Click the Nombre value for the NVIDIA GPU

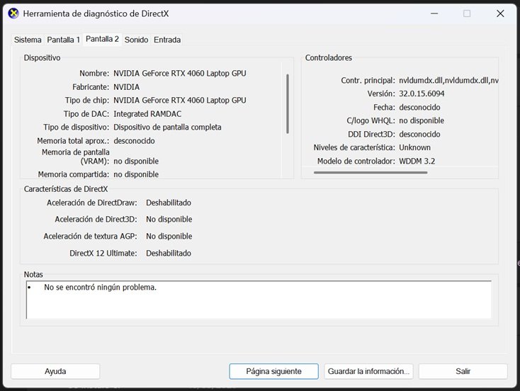pyautogui.click(x=180, y=73)
